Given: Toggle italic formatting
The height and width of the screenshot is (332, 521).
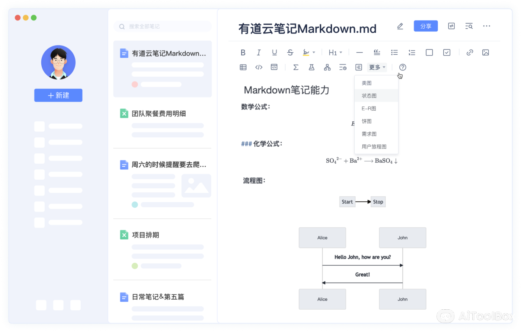Looking at the screenshot, I should pyautogui.click(x=259, y=52).
